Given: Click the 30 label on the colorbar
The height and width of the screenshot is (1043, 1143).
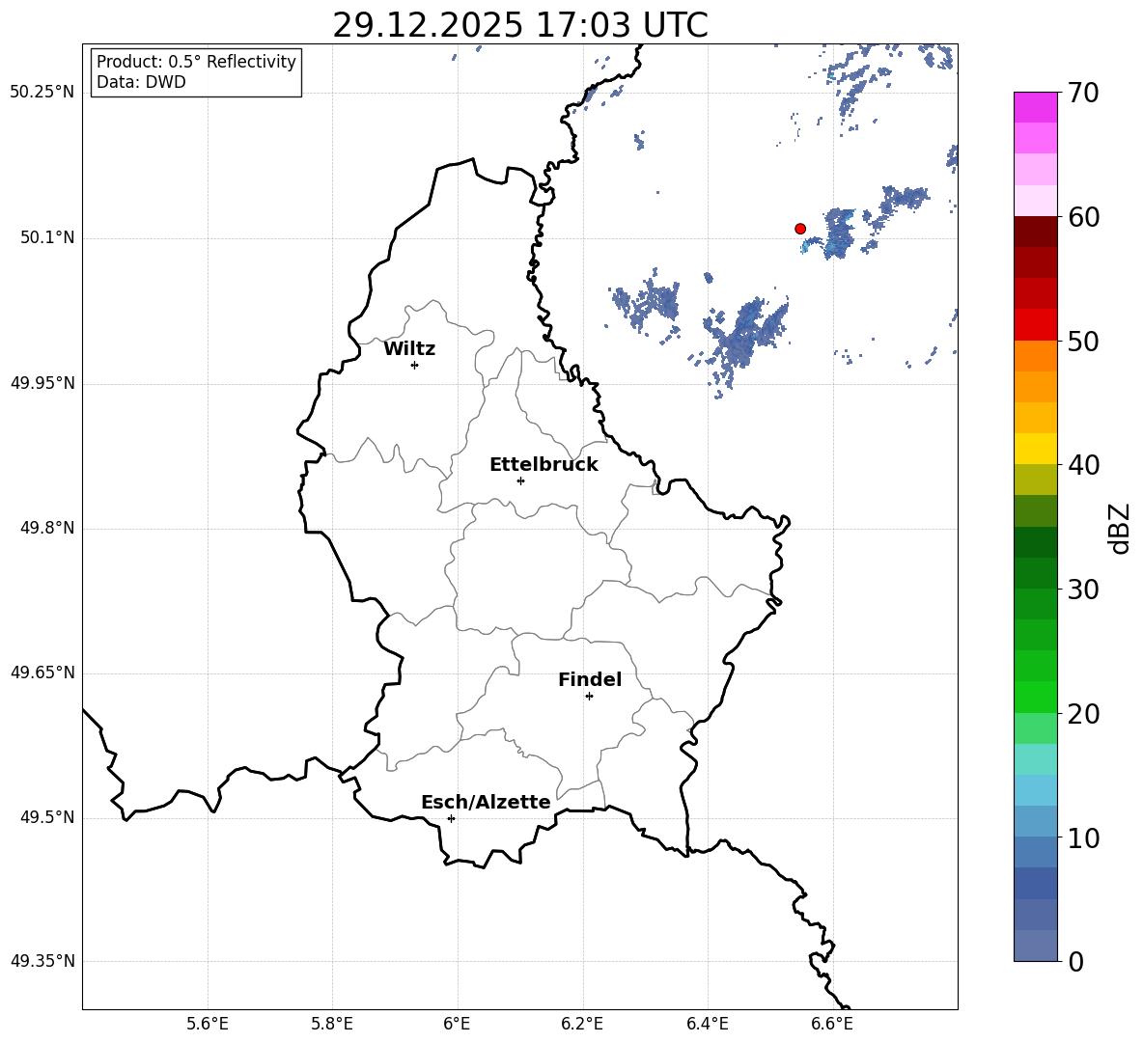Looking at the screenshot, I should tap(1083, 590).
